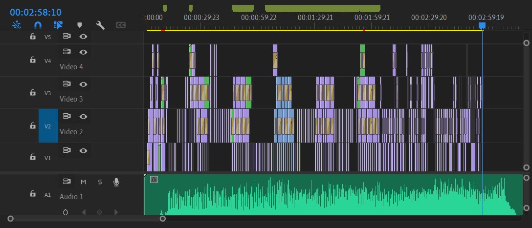Screen dimensions: 532x228
Task: Go to next keyframe on Audio 1
Action: click(116, 212)
